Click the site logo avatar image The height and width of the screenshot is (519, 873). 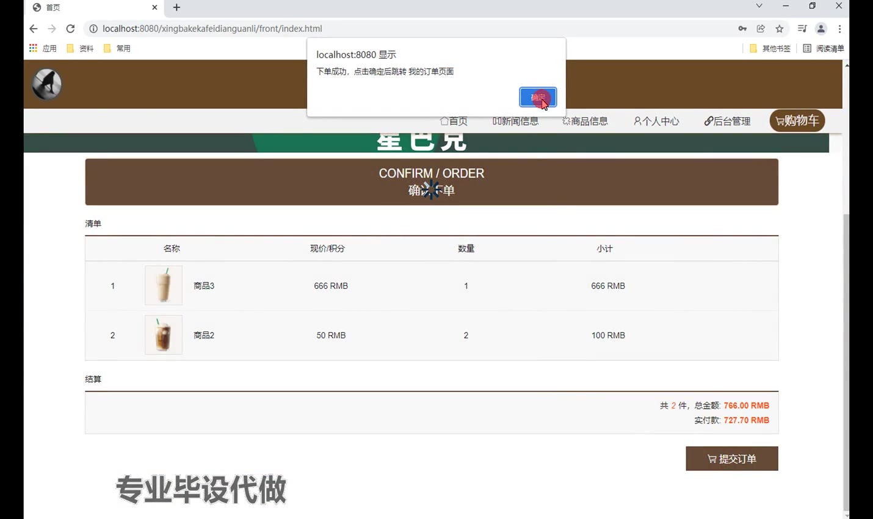[x=47, y=84]
